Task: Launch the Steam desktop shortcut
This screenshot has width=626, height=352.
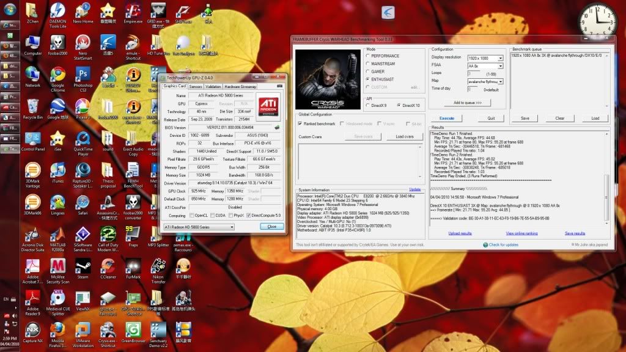Action: 83,266
